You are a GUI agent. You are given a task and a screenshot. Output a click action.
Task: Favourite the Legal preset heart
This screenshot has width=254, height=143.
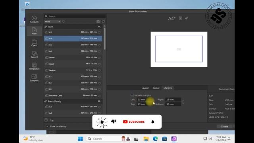point(100,64)
